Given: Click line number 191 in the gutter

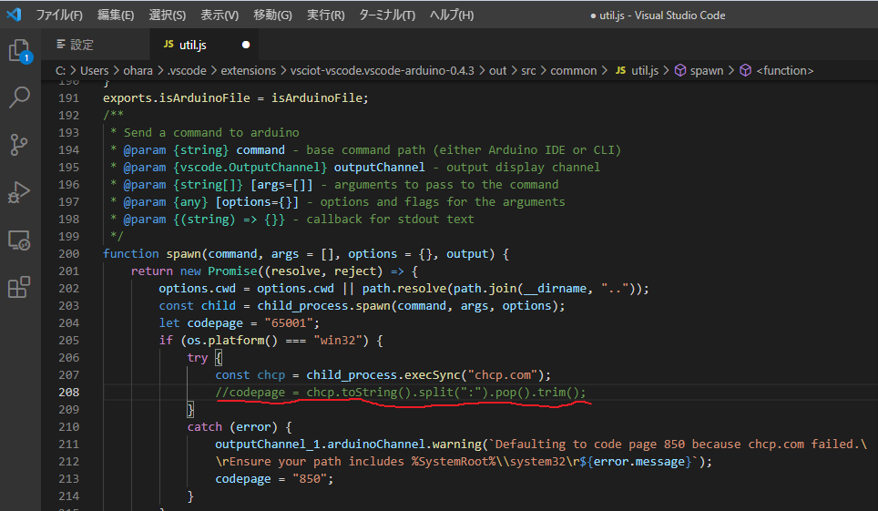Looking at the screenshot, I should (69, 98).
